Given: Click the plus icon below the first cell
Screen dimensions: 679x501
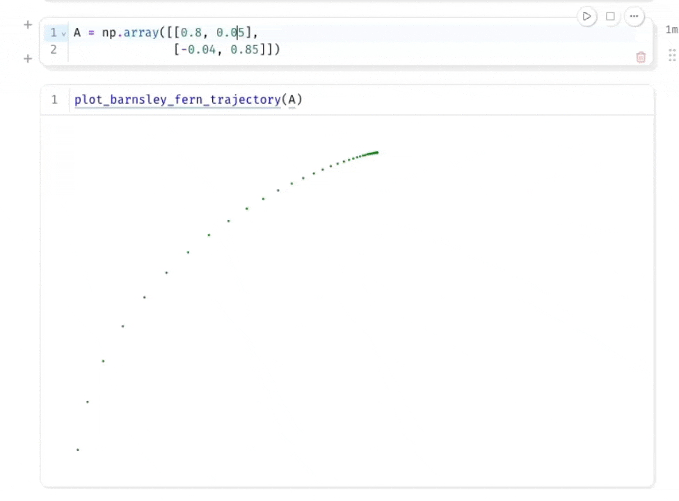Looking at the screenshot, I should [28, 59].
